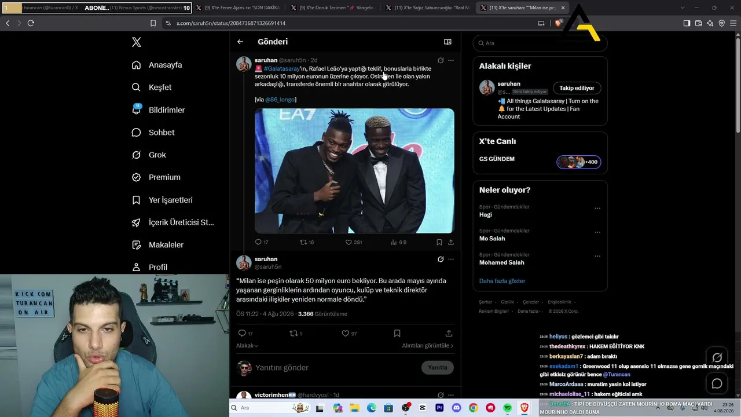The height and width of the screenshot is (417, 741).
Task: Open the Brave Shields icon
Action: [x=558, y=23]
